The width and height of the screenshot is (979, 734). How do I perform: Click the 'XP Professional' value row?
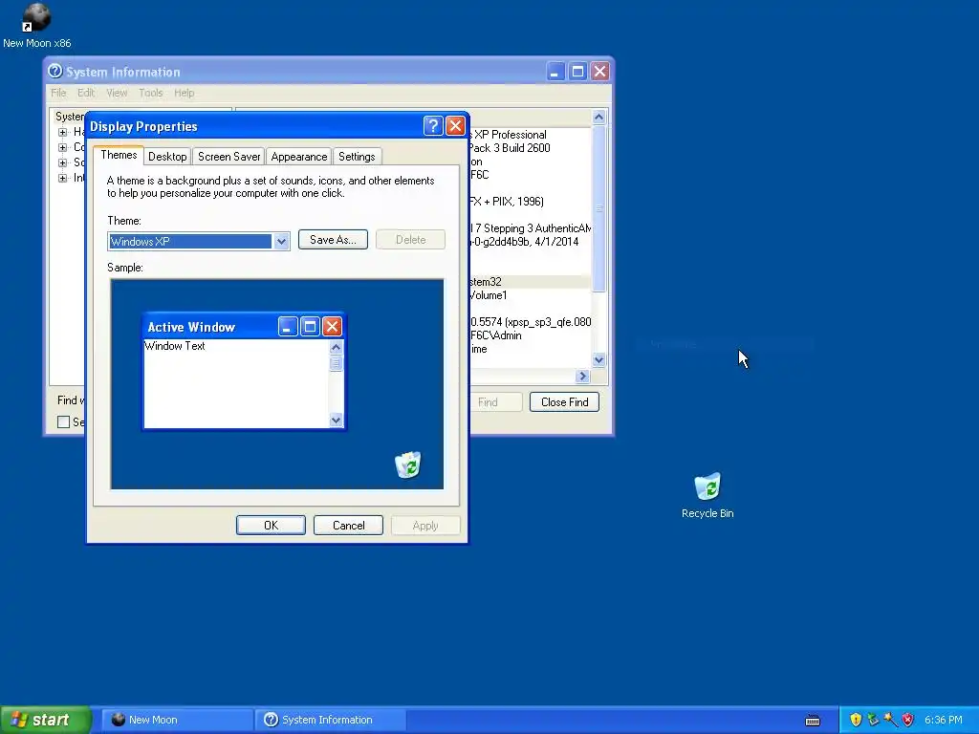pyautogui.click(x=509, y=135)
